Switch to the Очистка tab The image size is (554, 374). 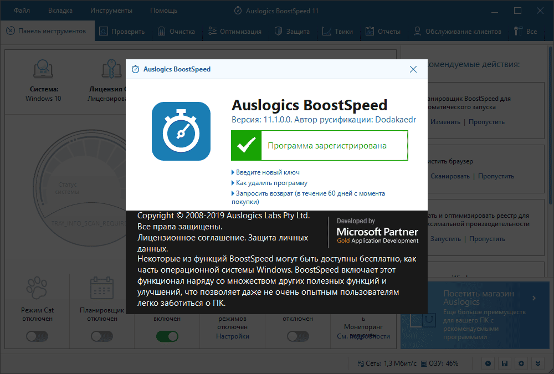[176, 32]
